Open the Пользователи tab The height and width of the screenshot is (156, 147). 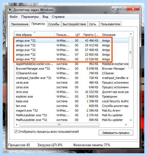(x=110, y=24)
